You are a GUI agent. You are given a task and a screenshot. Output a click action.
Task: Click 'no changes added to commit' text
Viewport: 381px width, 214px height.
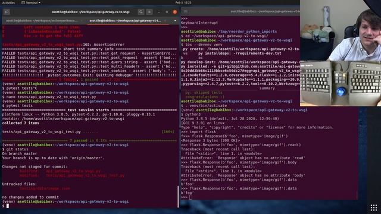[30, 197]
